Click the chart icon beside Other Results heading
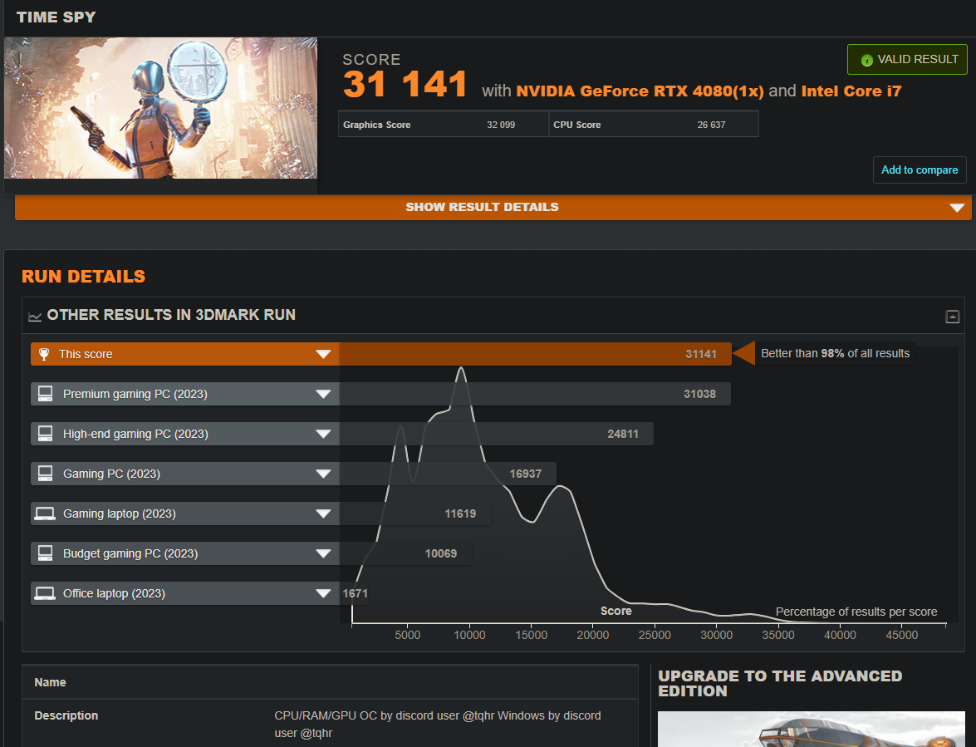 pos(35,316)
